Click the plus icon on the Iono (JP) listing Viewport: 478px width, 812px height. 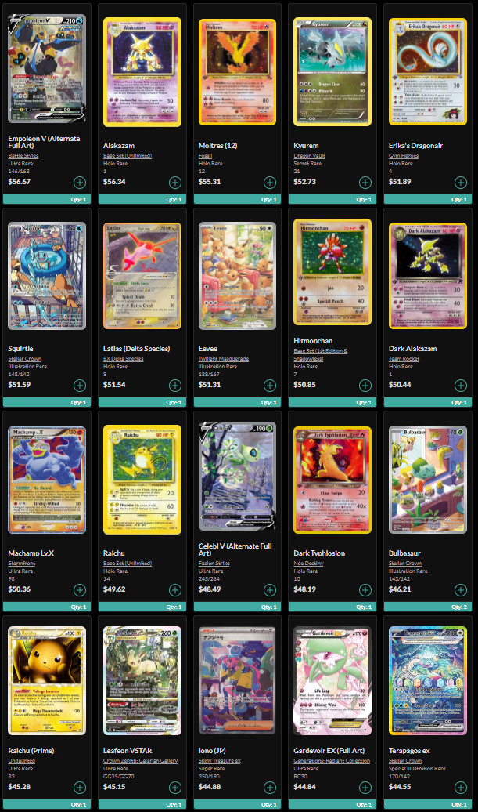pos(270,788)
